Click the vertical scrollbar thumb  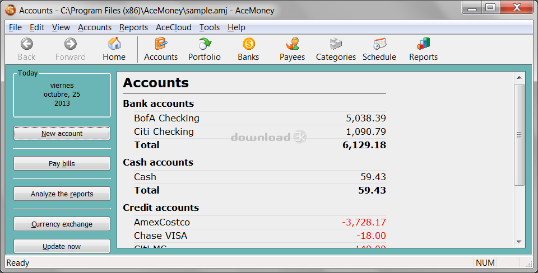click(x=519, y=135)
